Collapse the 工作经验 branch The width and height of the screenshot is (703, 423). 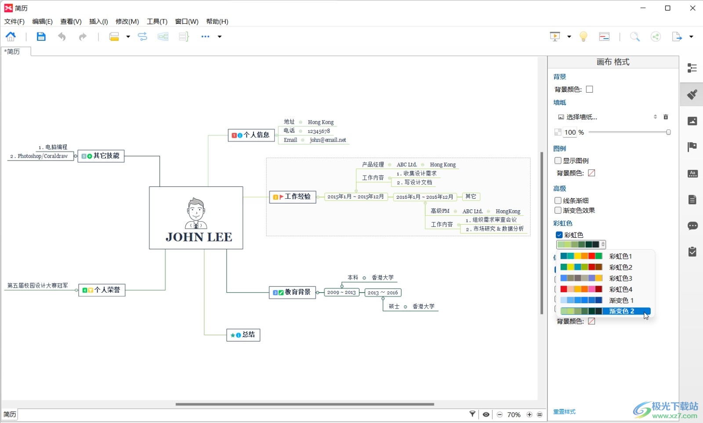tap(319, 197)
